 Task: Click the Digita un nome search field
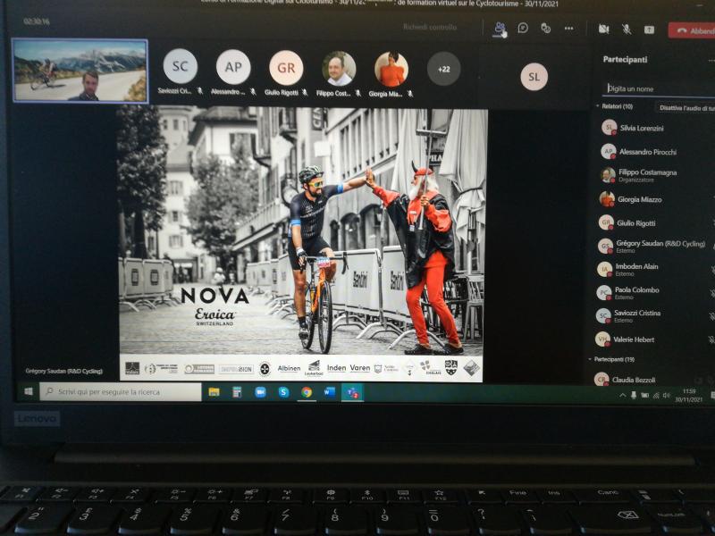pyautogui.click(x=657, y=88)
